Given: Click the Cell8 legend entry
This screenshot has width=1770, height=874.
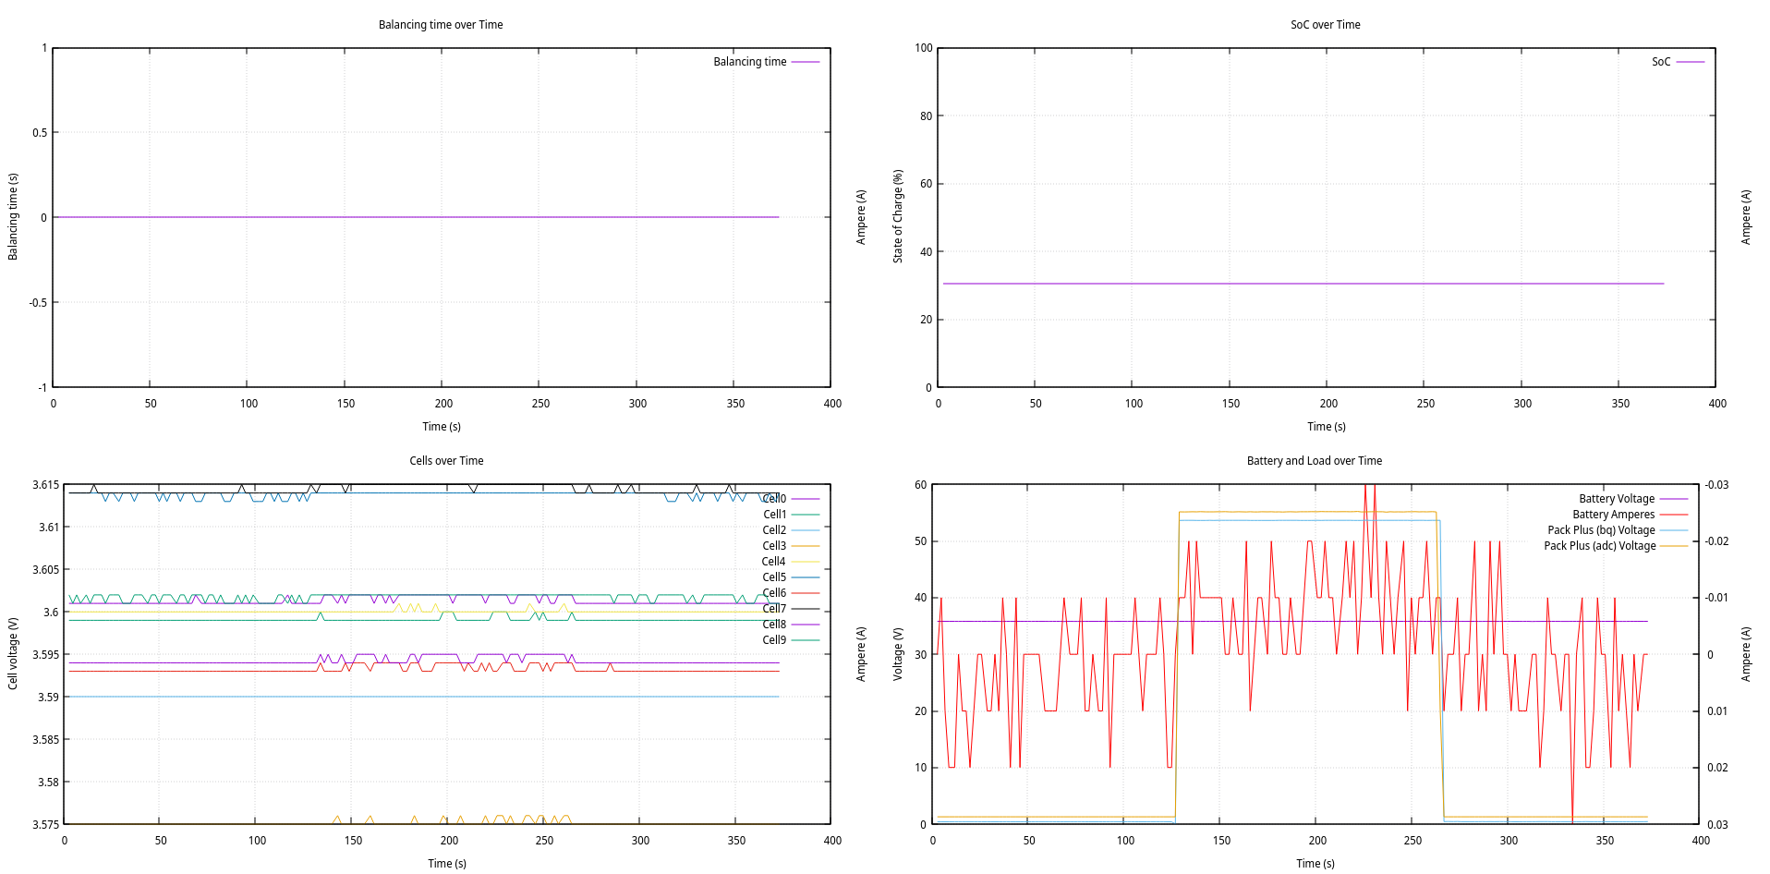Looking at the screenshot, I should pyautogui.click(x=774, y=625).
